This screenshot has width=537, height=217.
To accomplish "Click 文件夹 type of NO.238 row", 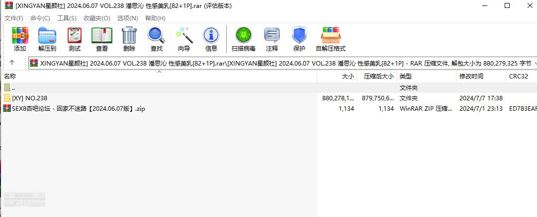I will (x=409, y=98).
